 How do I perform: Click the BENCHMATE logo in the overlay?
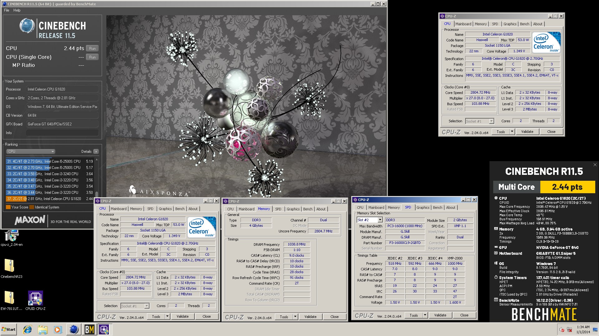[x=544, y=314]
